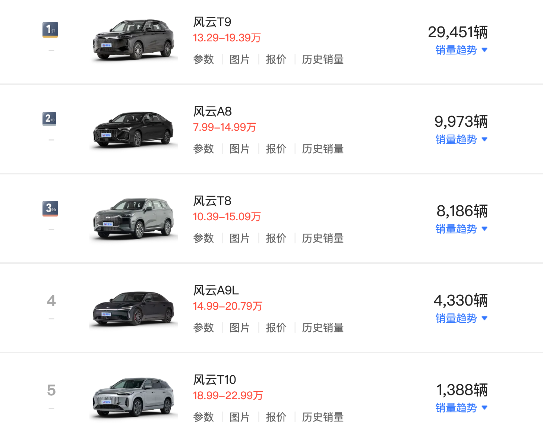View 图片 for 风云T10
Image resolution: width=543 pixels, height=439 pixels.
tap(240, 417)
